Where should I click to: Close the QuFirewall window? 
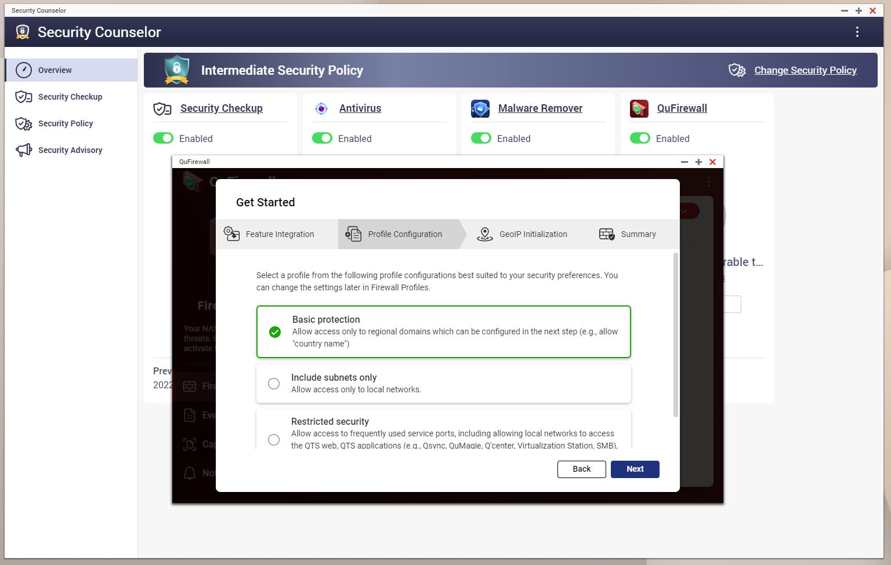[713, 162]
